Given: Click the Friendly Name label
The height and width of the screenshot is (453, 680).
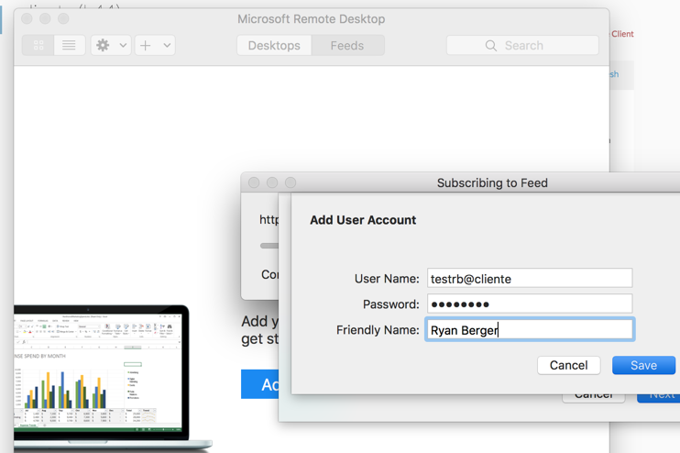Looking at the screenshot, I should (x=378, y=330).
